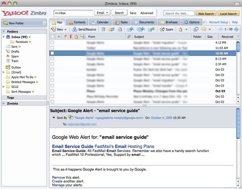Toggle checkbox of selected 10:30 AM message
The width and height of the screenshot is (242, 189).
tap(52, 53)
